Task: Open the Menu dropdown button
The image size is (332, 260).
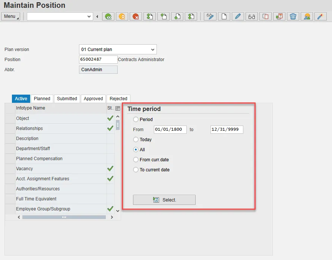Action: pyautogui.click(x=11, y=16)
